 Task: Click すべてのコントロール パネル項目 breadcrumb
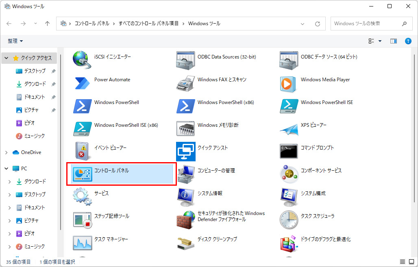pyautogui.click(x=148, y=24)
